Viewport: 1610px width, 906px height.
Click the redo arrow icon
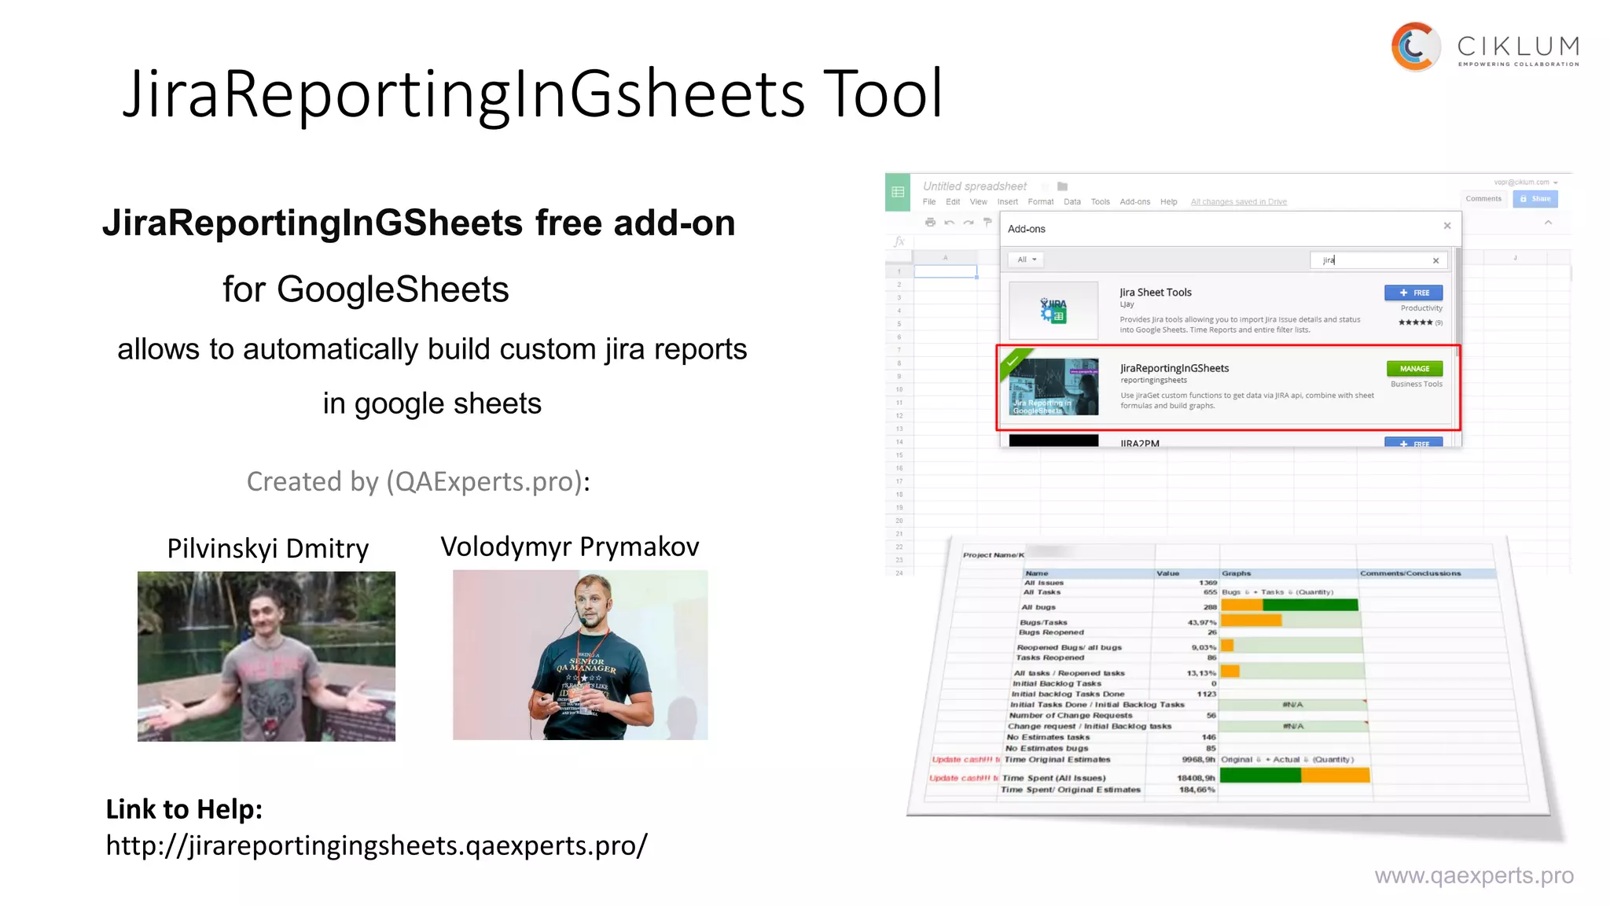click(969, 223)
